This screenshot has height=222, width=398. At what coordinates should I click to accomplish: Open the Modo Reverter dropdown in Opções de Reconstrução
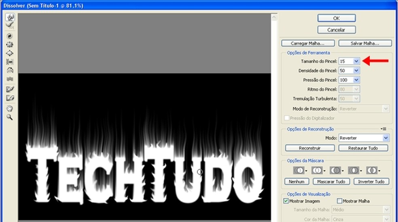coord(364,138)
